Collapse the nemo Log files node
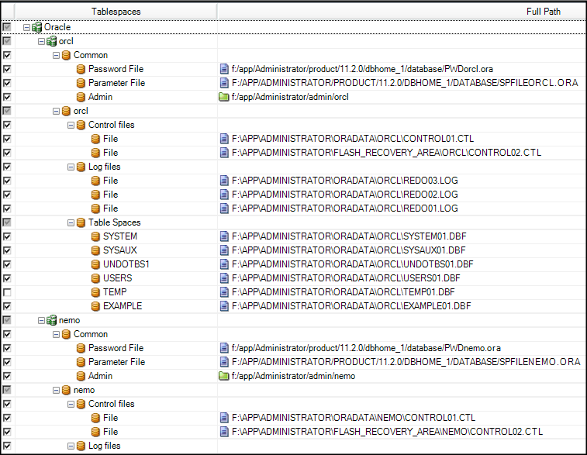This screenshot has width=587, height=455. [x=71, y=446]
